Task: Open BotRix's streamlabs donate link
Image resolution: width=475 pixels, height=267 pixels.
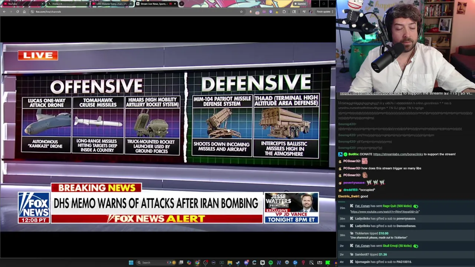Action: 398,154
